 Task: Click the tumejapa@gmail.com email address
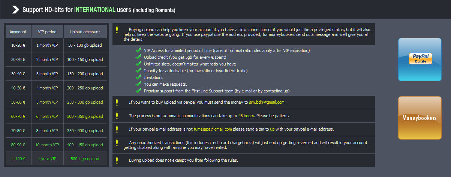(x=213, y=129)
